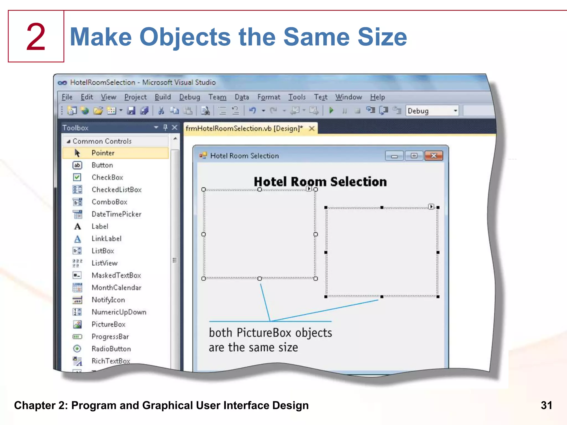
Task: Open the File menu
Action: pyautogui.click(x=67, y=97)
